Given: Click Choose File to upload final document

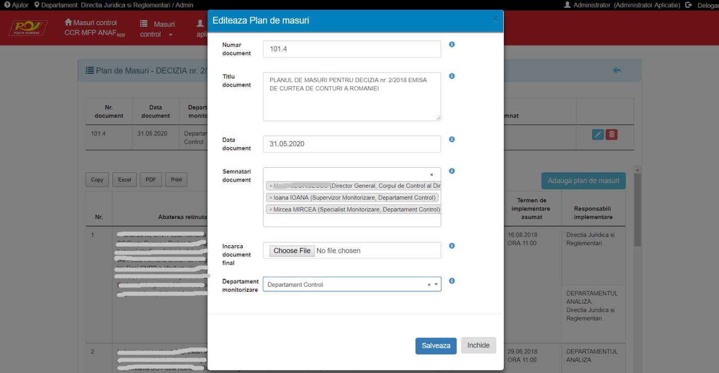Looking at the screenshot, I should click(x=292, y=251).
